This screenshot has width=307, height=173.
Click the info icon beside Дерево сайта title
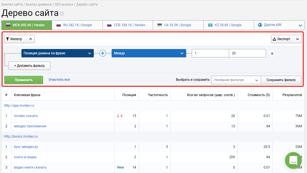pos(62,14)
